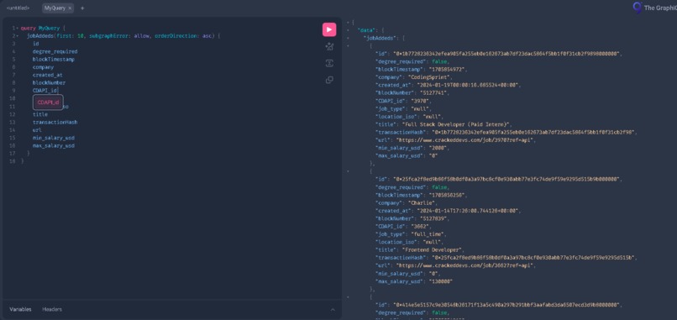Click the company field on line 6
The width and height of the screenshot is (677, 320).
coord(43,67)
